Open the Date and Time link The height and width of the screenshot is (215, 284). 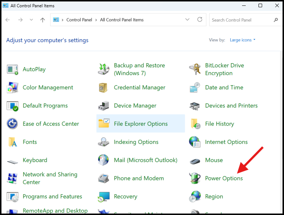[224, 88]
